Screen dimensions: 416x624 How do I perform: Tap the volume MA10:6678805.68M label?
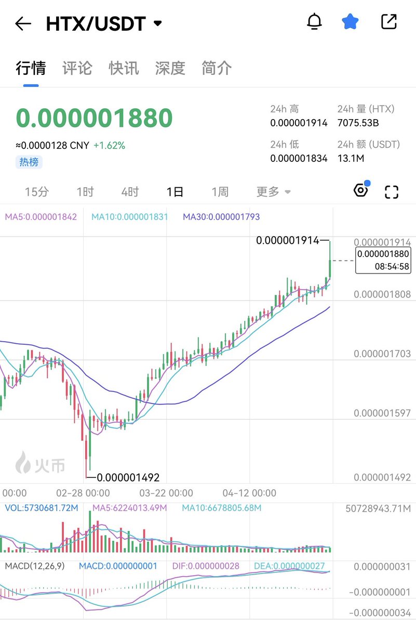point(222,508)
